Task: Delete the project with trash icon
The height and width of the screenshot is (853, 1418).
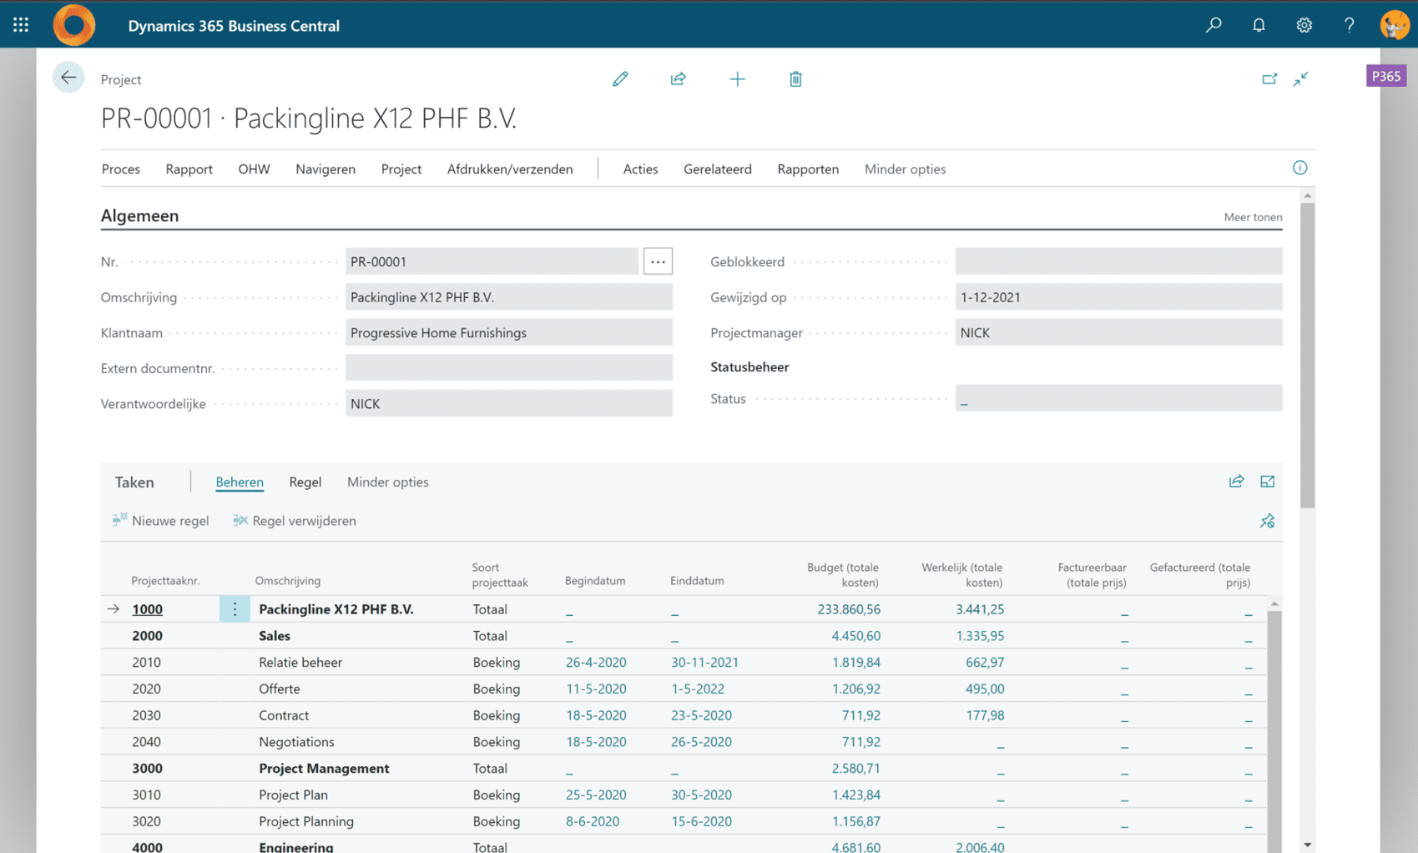Action: pyautogui.click(x=795, y=79)
